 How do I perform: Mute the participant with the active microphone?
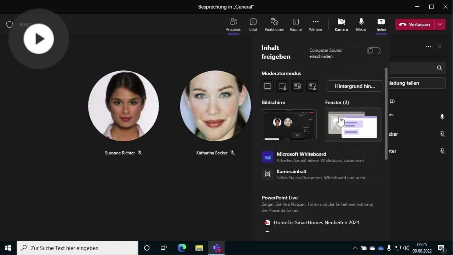pyautogui.click(x=442, y=116)
